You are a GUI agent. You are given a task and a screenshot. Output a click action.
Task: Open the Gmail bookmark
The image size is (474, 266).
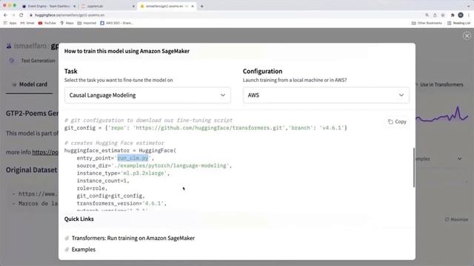tap(27, 23)
